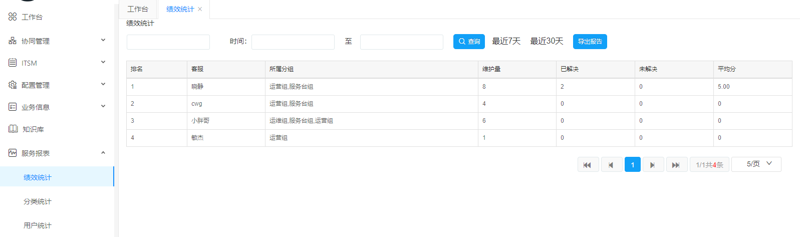Click the 导出报告 button
Image resolution: width=800 pixels, height=237 pixels.
[590, 42]
